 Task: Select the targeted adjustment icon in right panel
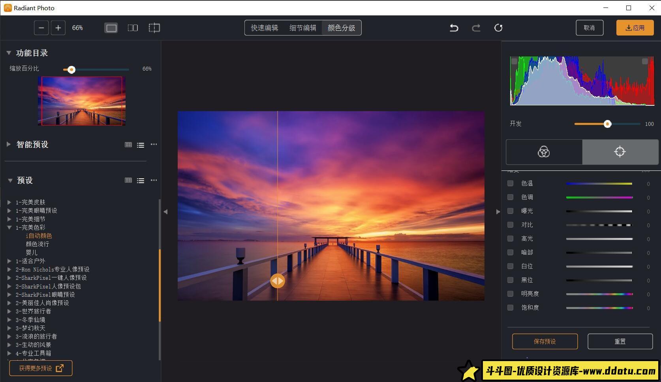620,152
